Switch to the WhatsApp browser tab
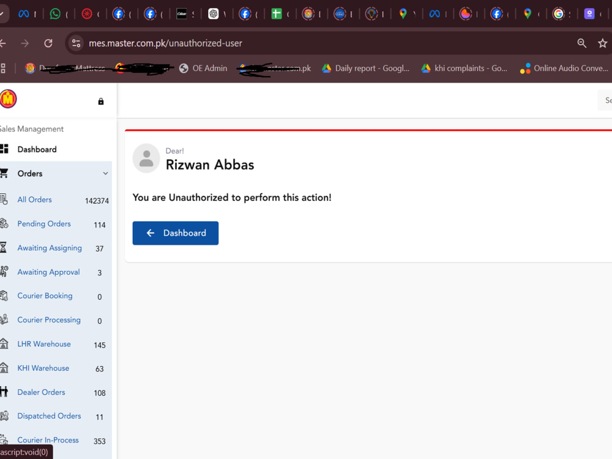 point(56,14)
